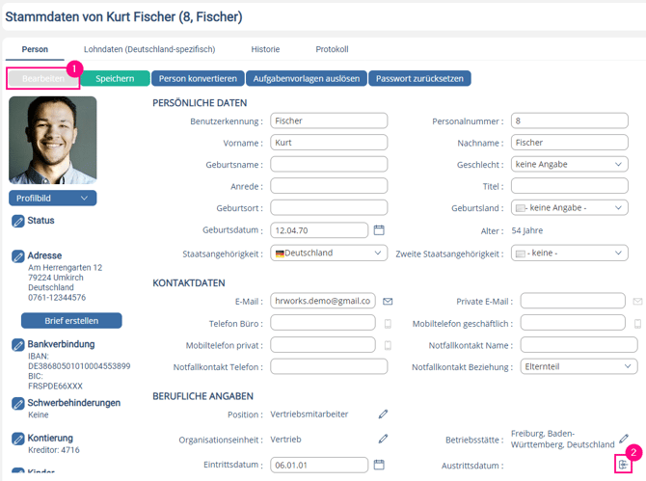The image size is (646, 481).
Task: Click pencil icon beside Schwerbehinderungen
Action: (x=18, y=403)
